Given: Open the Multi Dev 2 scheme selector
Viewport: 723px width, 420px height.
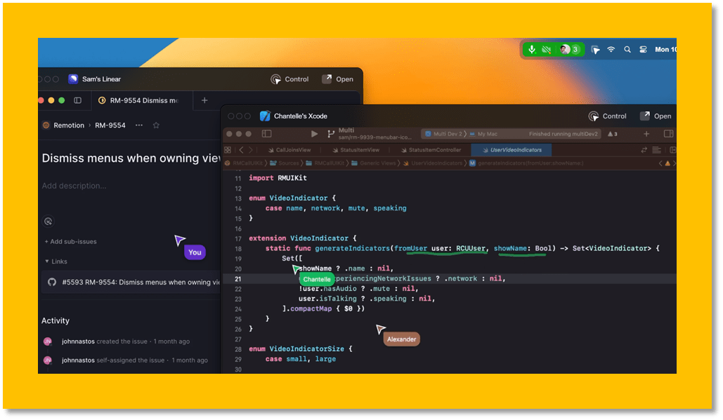Looking at the screenshot, I should click(x=443, y=134).
